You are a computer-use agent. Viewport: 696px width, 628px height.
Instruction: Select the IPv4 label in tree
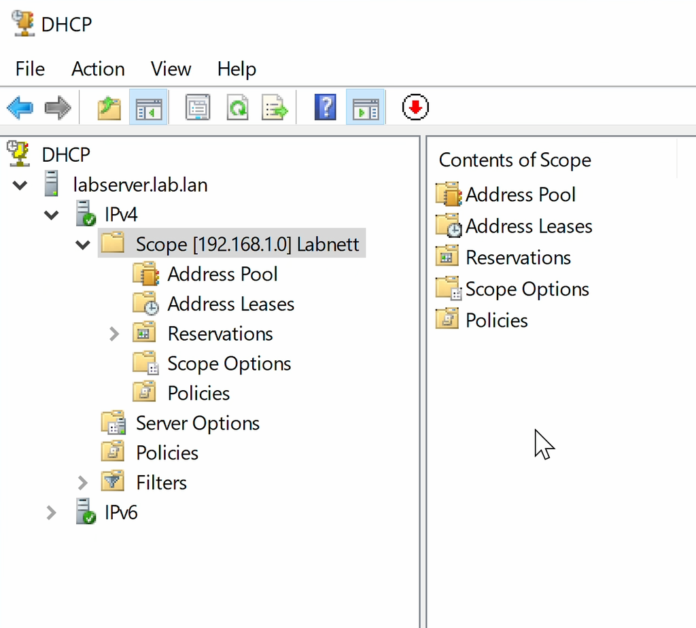click(x=121, y=214)
